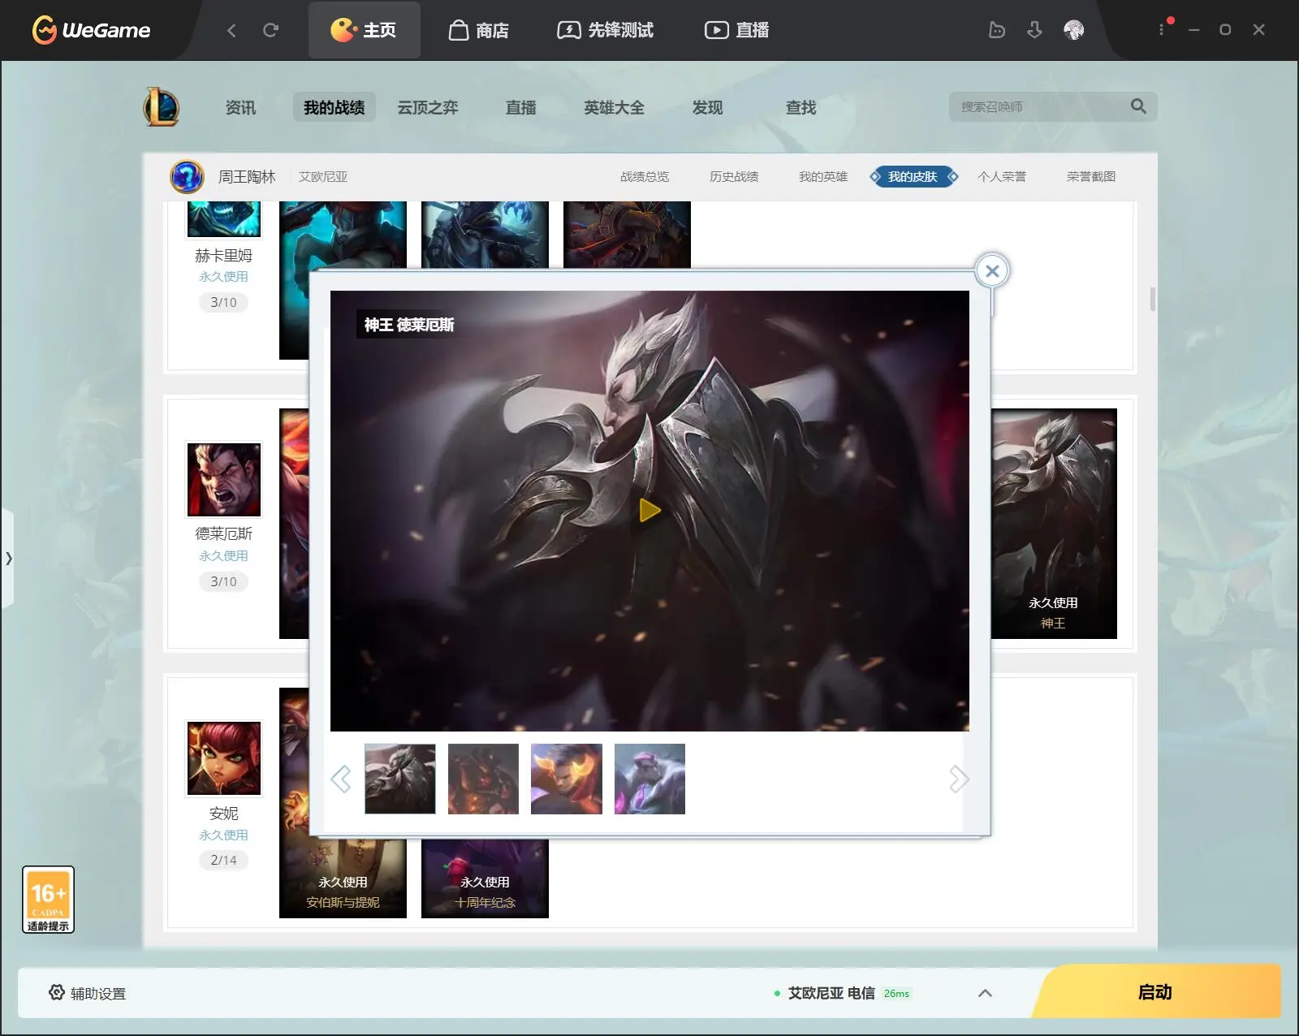Play the 神王 德莱厄斯 skin video

click(649, 511)
